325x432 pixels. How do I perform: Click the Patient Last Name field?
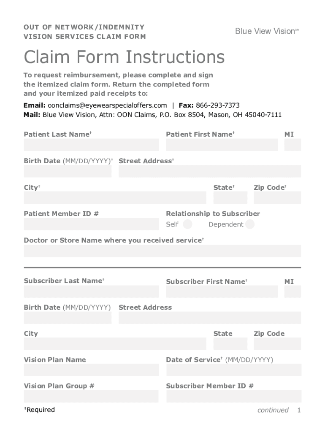[91, 145]
